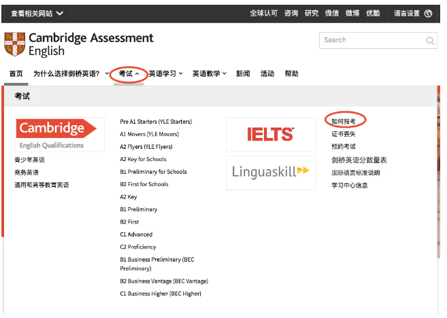Screen dimensions: 447x318
Task: Click 剑桥英语分数量表 link
Action: click(359, 160)
